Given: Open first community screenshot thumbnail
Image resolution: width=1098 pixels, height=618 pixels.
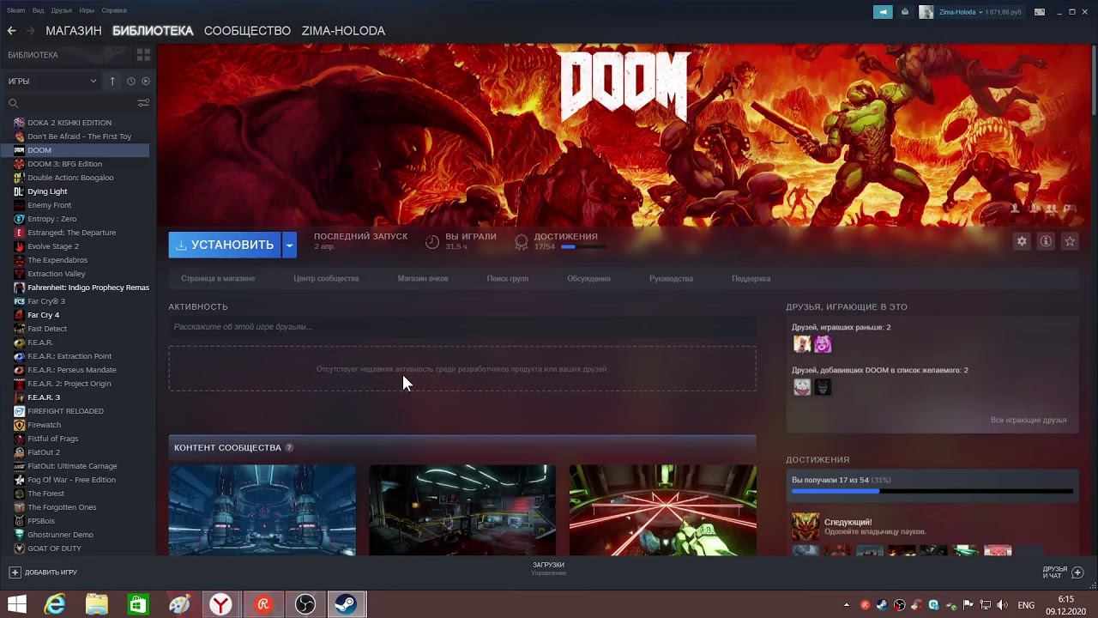Looking at the screenshot, I should pos(262,510).
